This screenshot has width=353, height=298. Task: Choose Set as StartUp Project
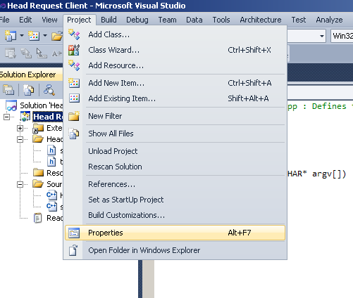175,200
